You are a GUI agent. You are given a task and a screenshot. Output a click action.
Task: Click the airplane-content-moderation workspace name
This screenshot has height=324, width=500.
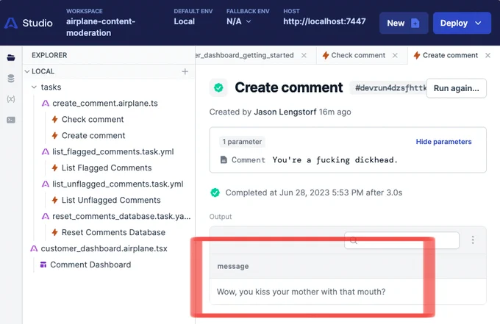101,27
